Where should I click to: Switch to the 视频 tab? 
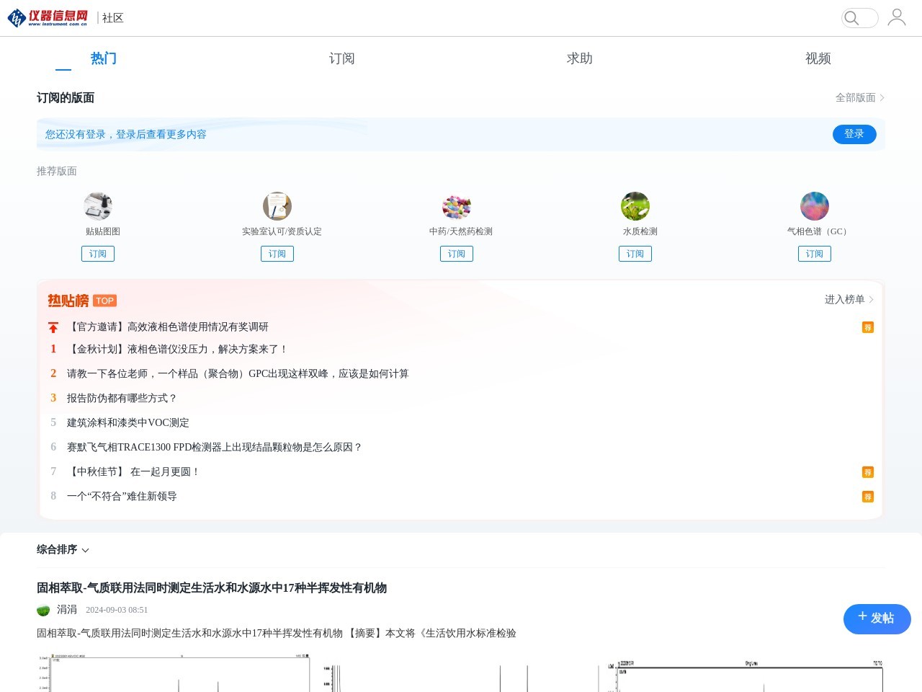pos(818,58)
